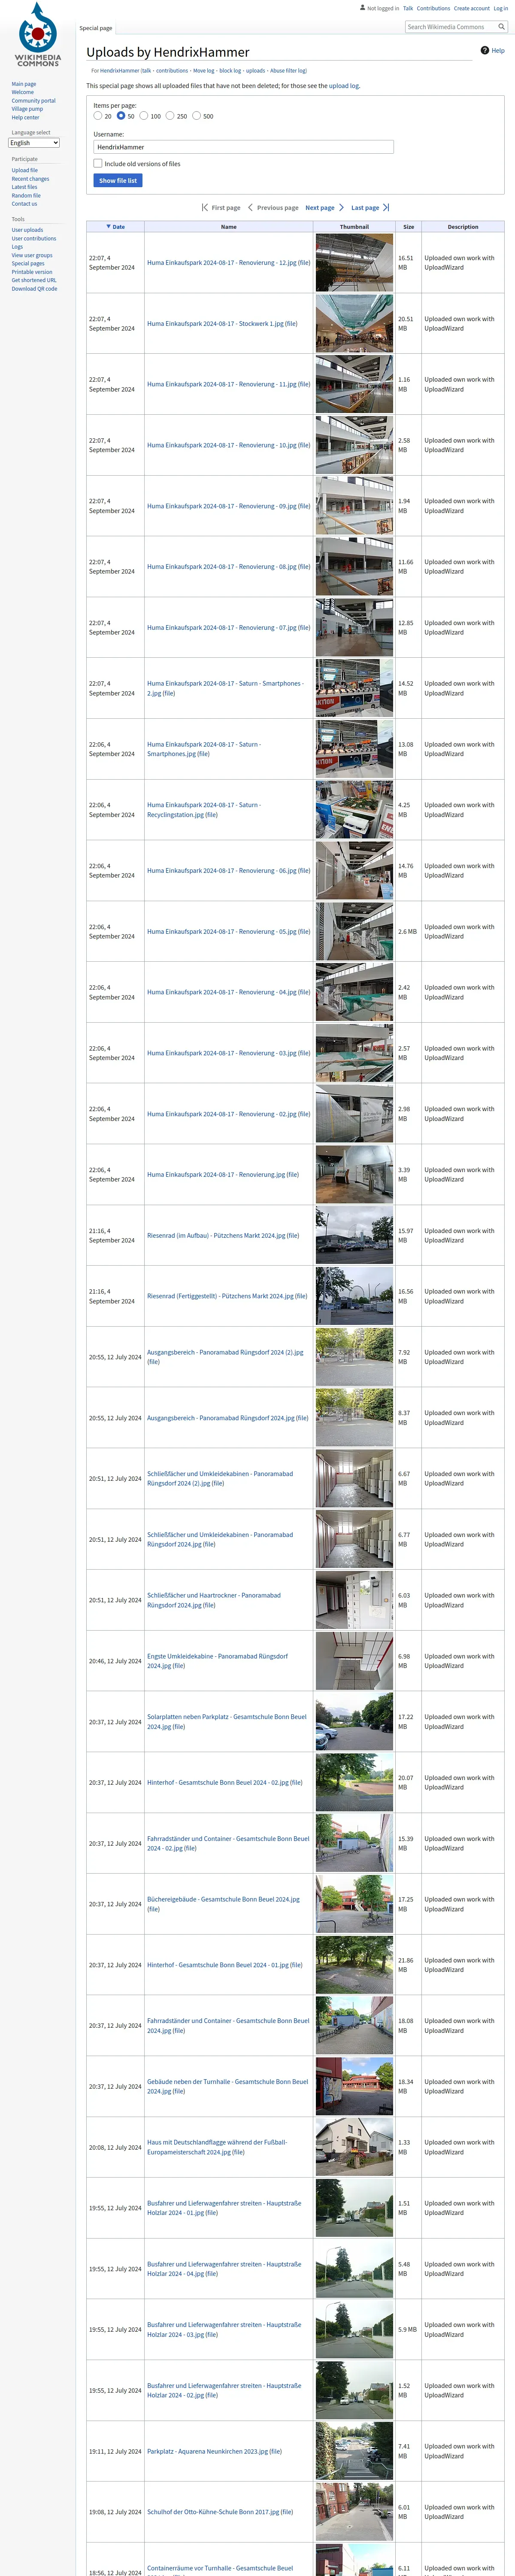Viewport: 515px width, 2576px height.
Task: Sort the table by Date
Action: tap(115, 227)
